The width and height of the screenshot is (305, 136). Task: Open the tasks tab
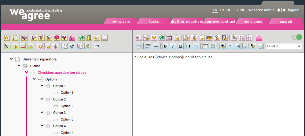click(x=154, y=22)
